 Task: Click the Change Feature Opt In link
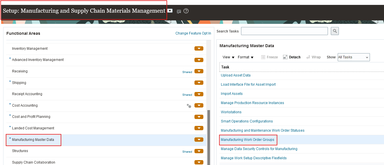coord(193,33)
